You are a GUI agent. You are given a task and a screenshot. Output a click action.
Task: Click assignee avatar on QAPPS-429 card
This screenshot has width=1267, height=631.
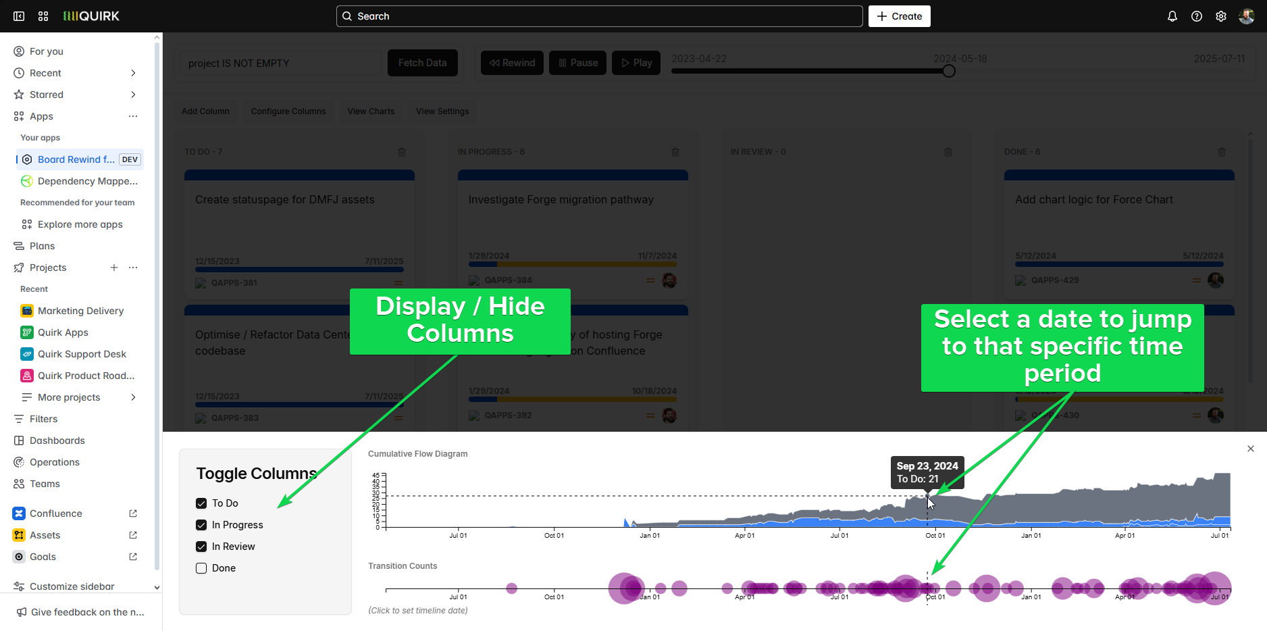[x=1216, y=280]
